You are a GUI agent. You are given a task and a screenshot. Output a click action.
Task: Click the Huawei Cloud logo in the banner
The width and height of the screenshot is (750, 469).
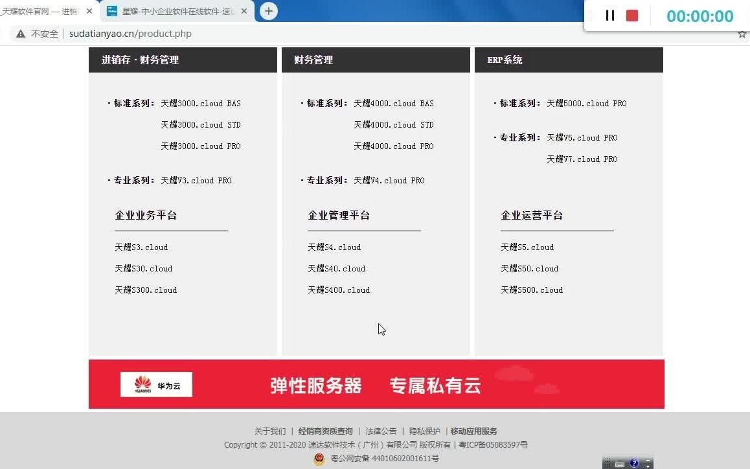pyautogui.click(x=155, y=383)
